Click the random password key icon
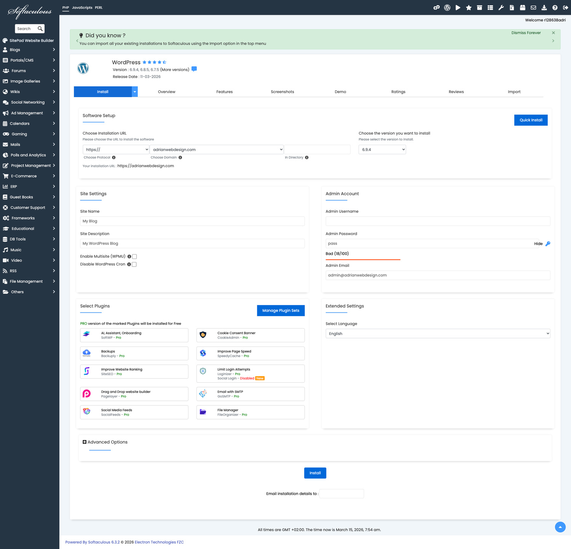571x549 pixels. pyautogui.click(x=548, y=244)
